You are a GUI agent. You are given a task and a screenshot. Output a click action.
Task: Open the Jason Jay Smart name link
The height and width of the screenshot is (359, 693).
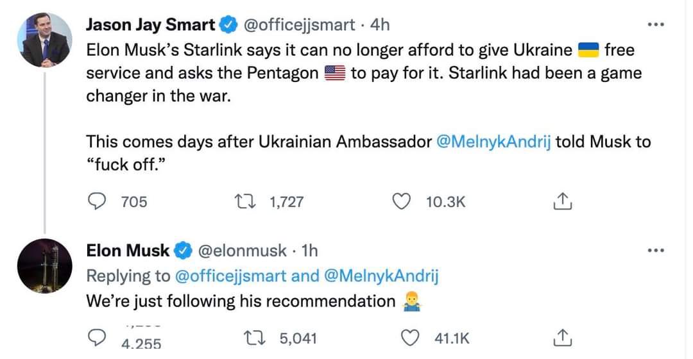click(x=150, y=25)
